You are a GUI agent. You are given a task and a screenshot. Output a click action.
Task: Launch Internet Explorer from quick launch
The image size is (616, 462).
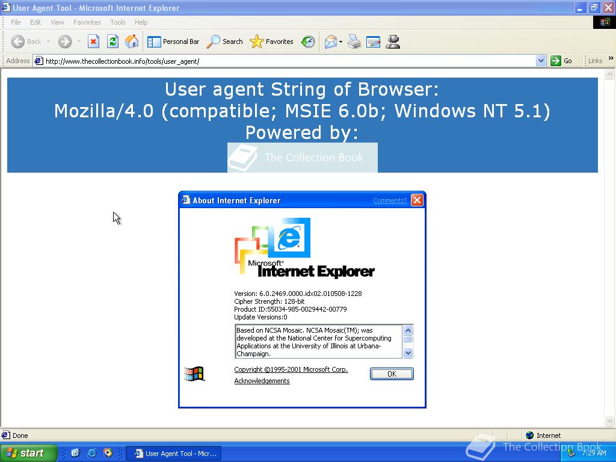click(x=91, y=453)
